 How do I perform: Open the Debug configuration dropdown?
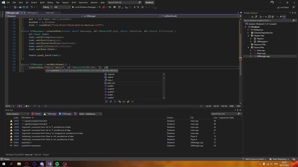[47, 7]
